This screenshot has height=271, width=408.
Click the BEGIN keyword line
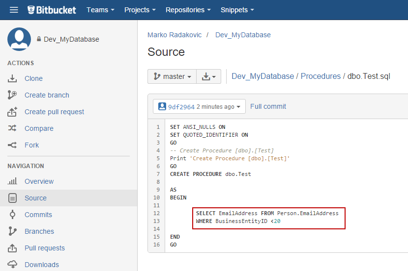click(x=178, y=197)
